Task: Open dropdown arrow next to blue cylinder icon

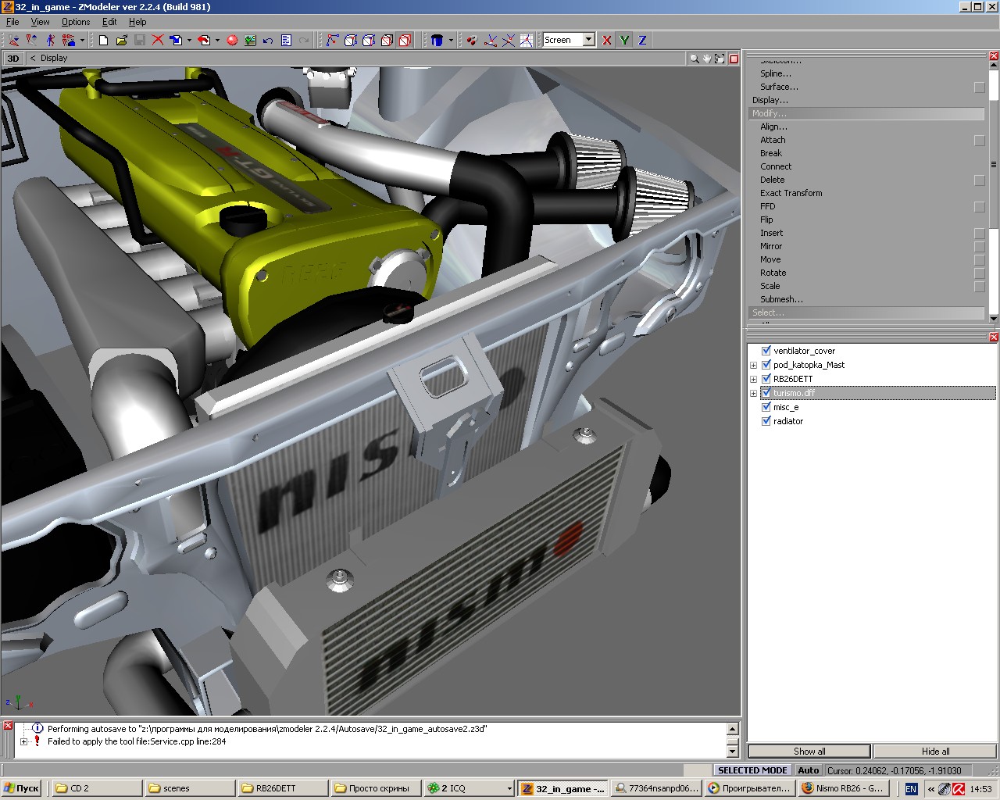Action: [x=451, y=40]
